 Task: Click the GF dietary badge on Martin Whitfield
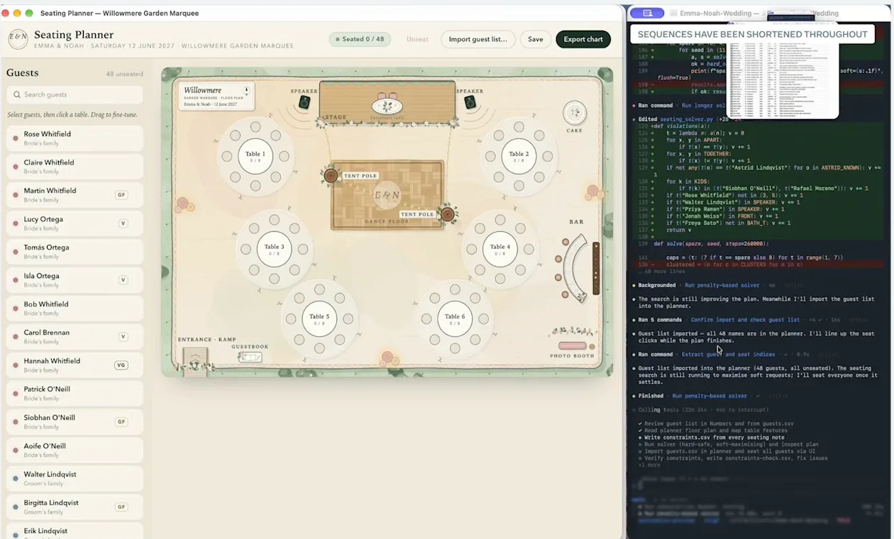point(121,194)
